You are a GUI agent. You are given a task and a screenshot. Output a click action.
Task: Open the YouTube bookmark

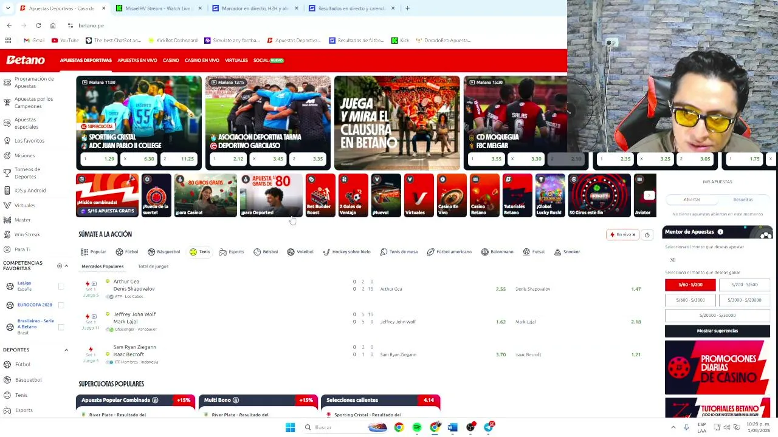(65, 40)
